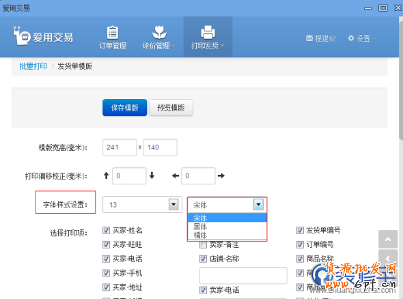Open 评价管理 review management flower icon
Screen dimensions: 403x299
159,32
